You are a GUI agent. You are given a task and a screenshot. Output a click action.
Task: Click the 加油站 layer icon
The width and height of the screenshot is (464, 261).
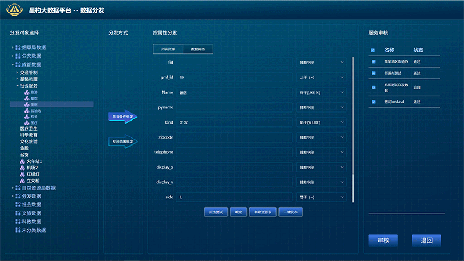click(27, 111)
